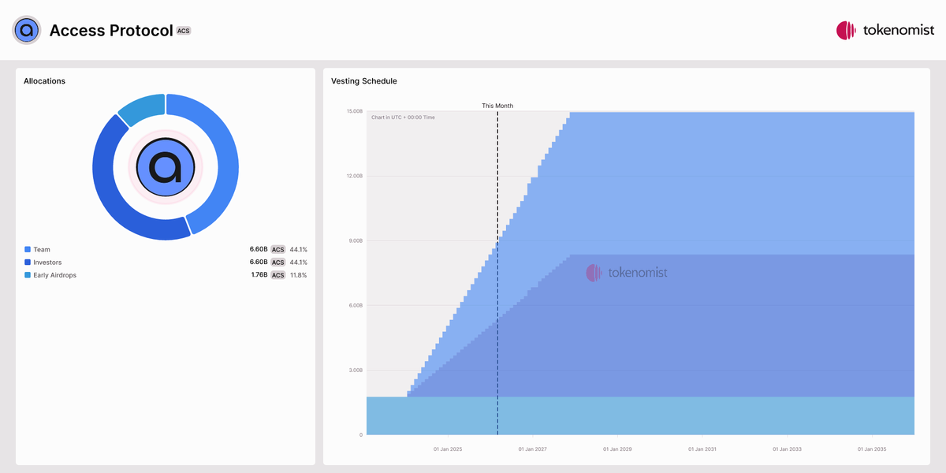The height and width of the screenshot is (473, 946).
Task: Click the Access logo inside donut chart
Action: coord(166,167)
